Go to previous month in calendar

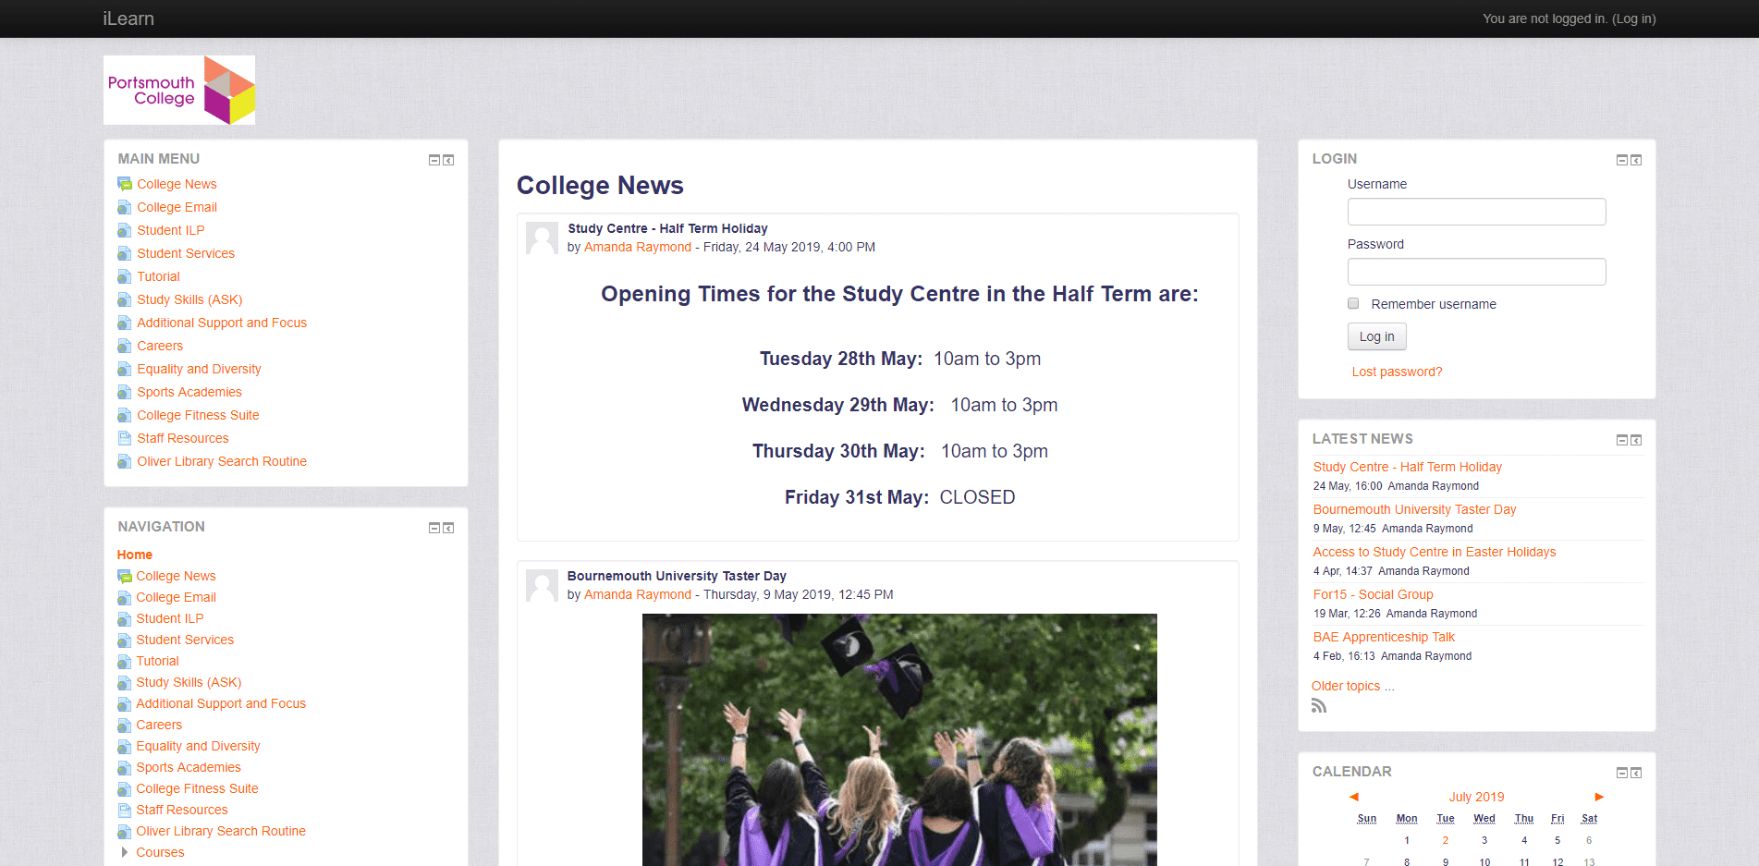click(1354, 797)
